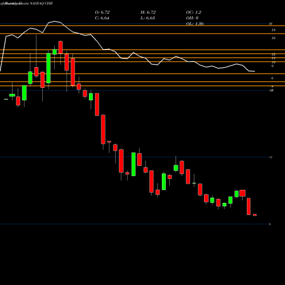Click the end of the white average line
The width and height of the screenshot is (285, 285).
coord(254,71)
